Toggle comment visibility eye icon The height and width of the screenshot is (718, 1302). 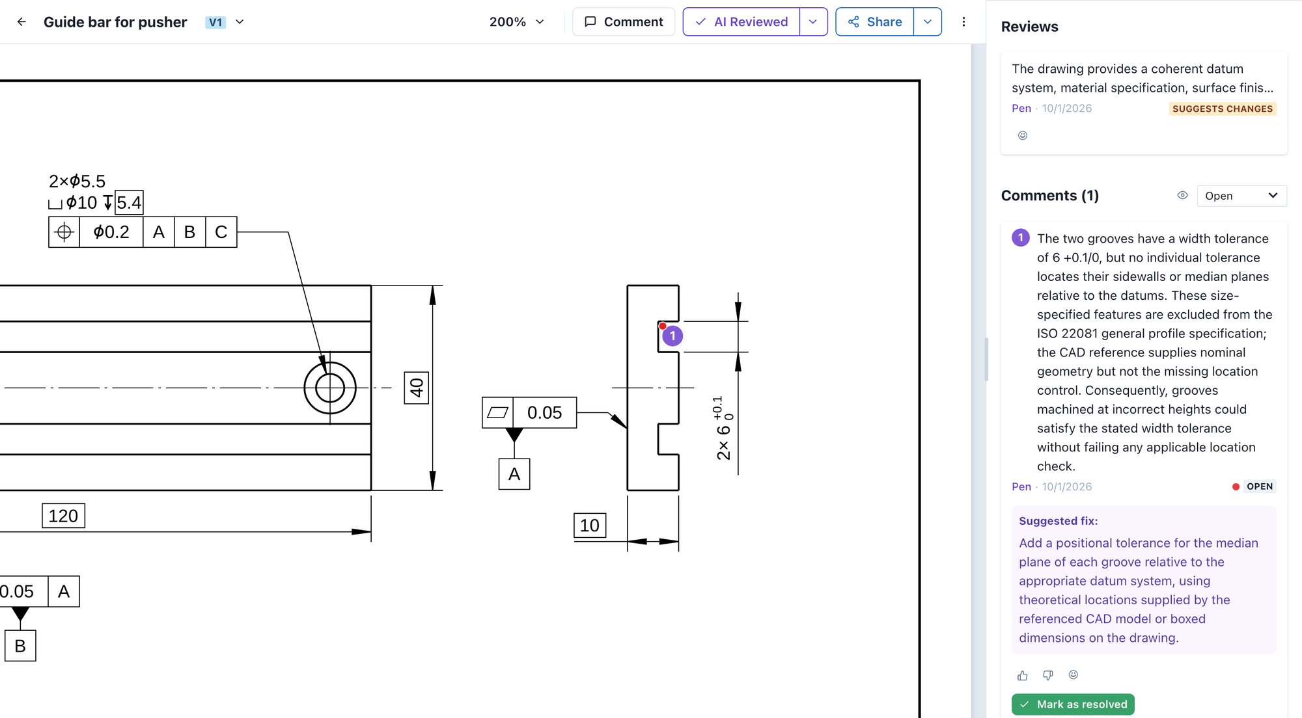[1182, 196]
